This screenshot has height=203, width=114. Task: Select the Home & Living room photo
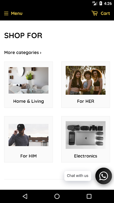[28, 80]
